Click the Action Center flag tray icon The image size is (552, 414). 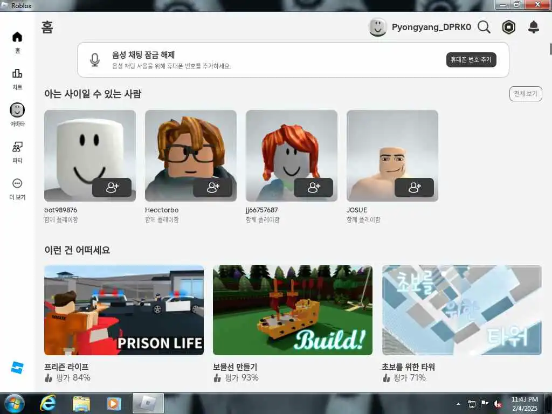485,404
